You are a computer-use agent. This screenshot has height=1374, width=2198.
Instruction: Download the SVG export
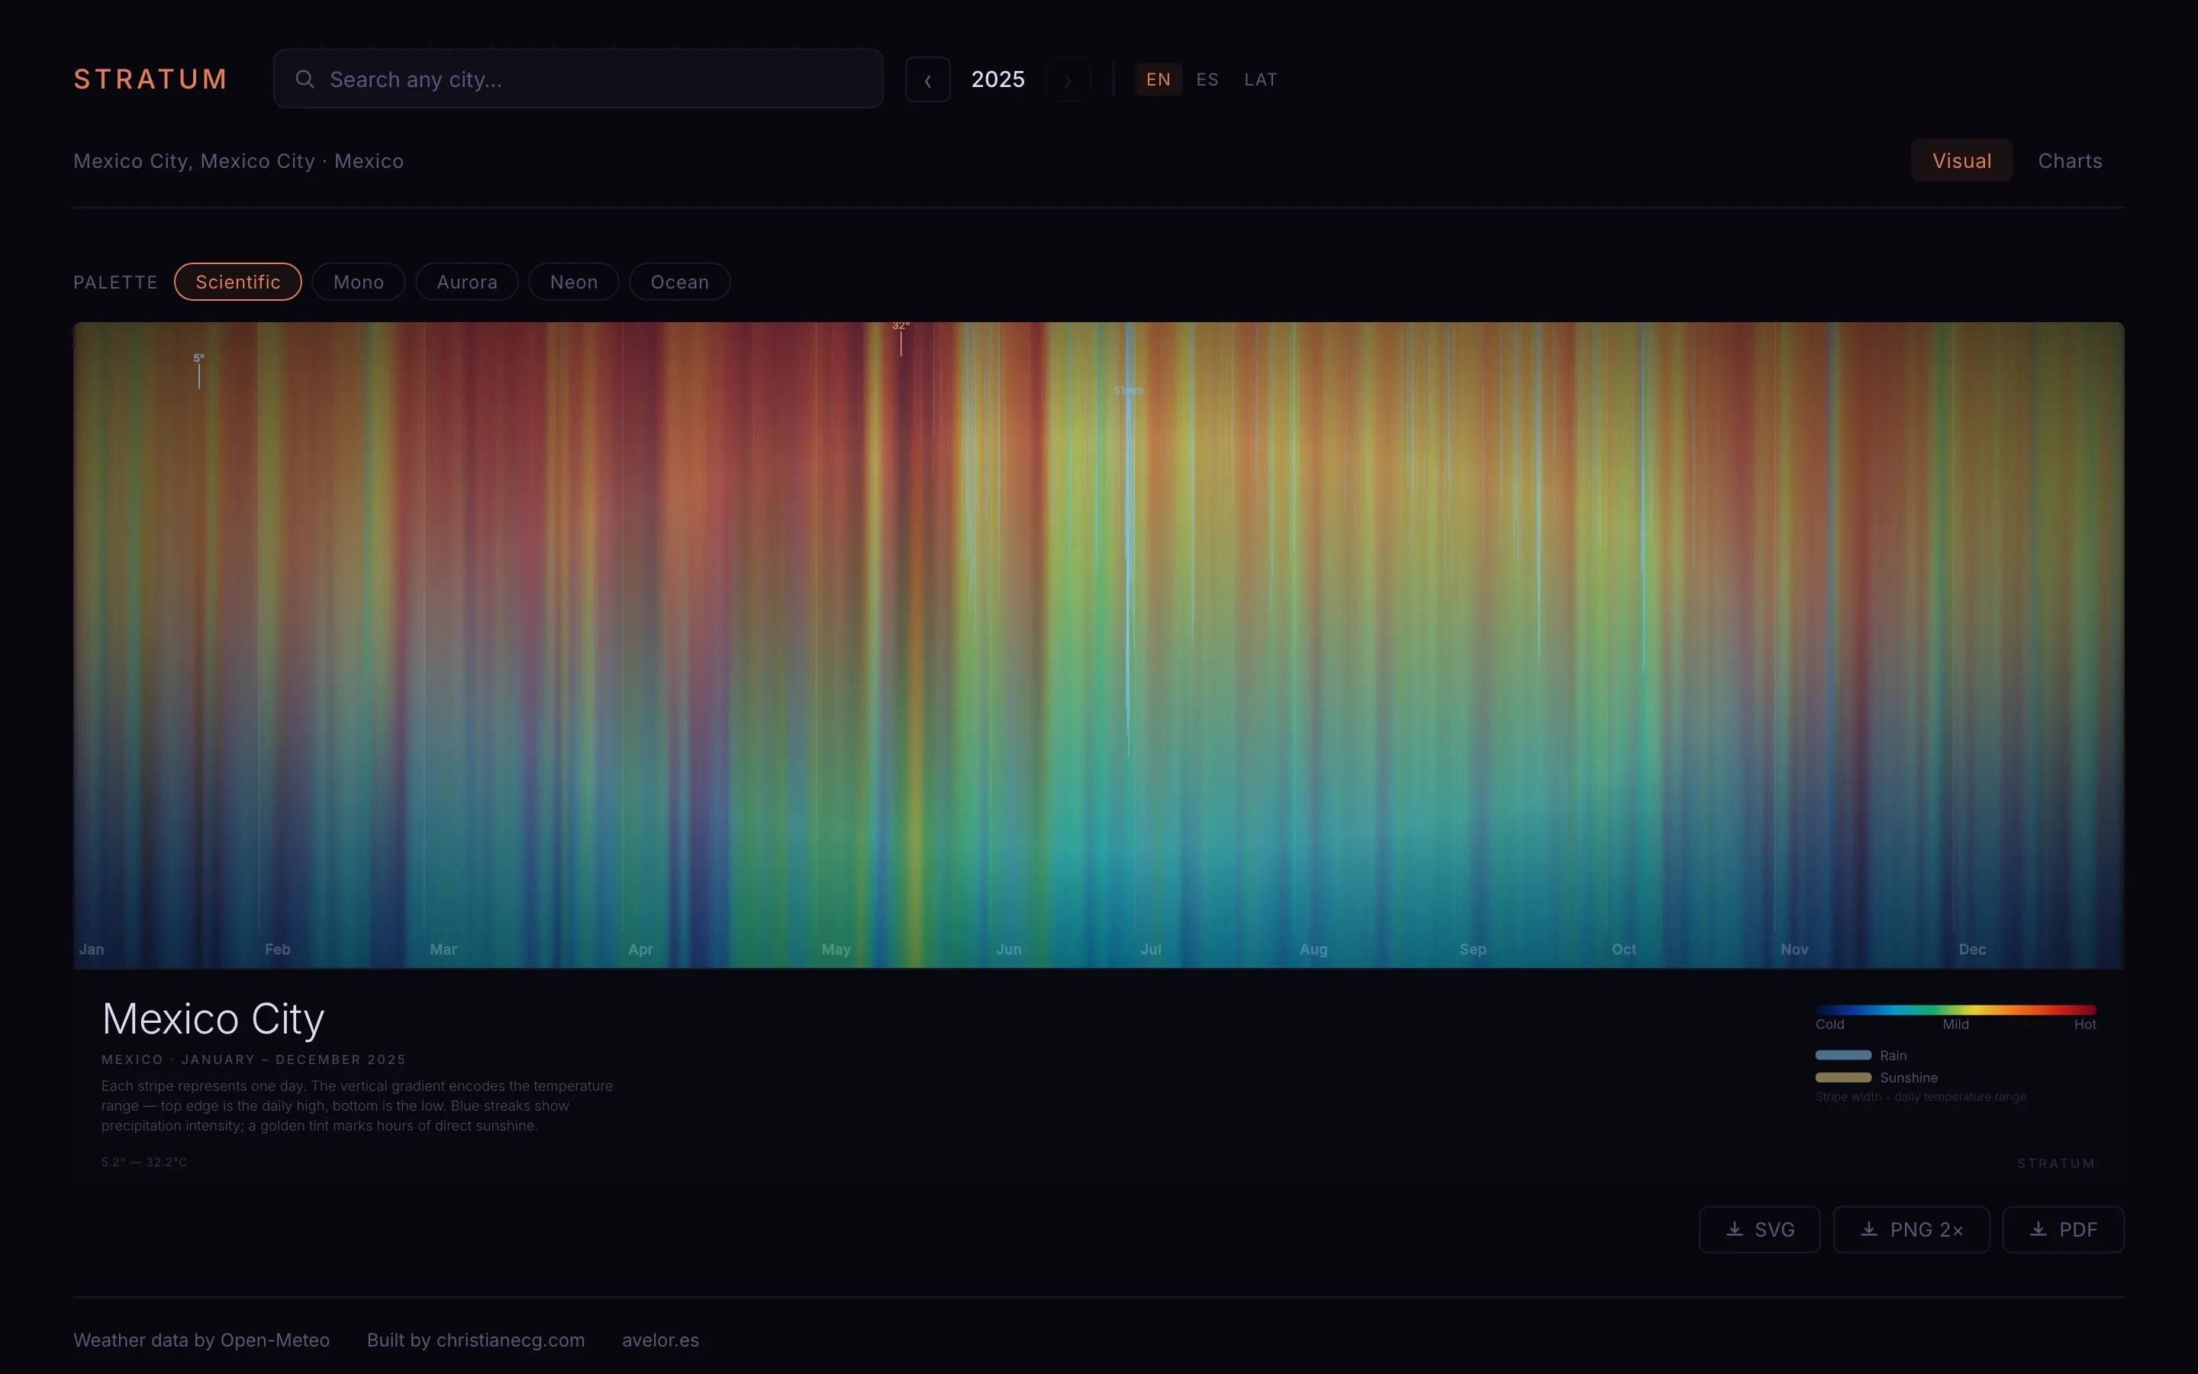point(1759,1230)
